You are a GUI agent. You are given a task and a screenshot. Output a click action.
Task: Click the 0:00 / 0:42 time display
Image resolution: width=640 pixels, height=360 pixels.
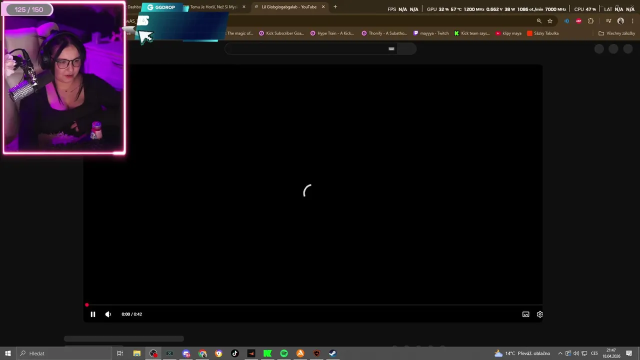coord(131,314)
